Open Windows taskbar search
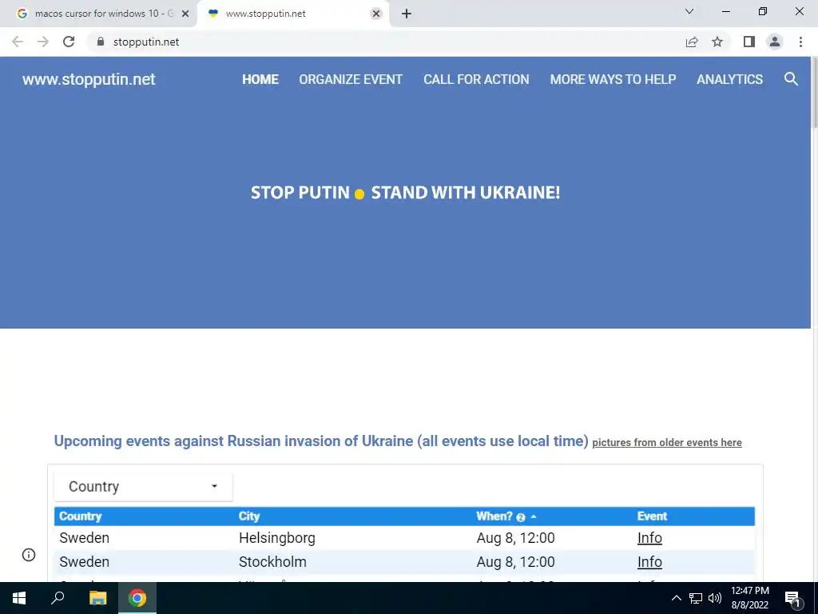Screen dimensions: 818x614 (58, 598)
